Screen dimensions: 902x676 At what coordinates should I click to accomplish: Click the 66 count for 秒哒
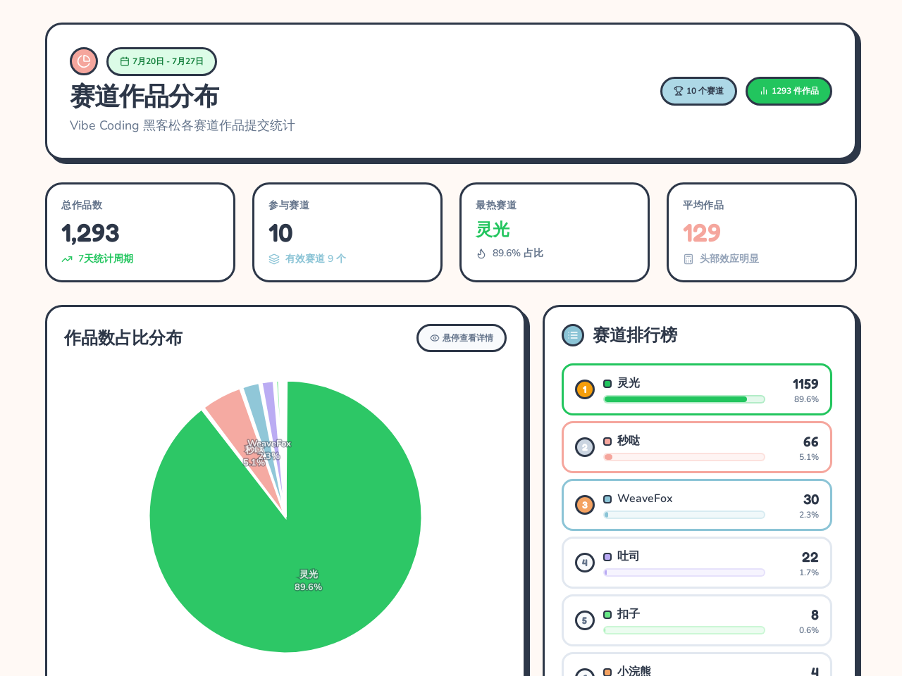pyautogui.click(x=810, y=442)
